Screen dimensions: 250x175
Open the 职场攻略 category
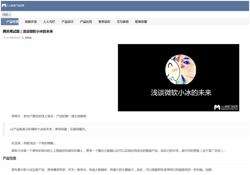141,22
